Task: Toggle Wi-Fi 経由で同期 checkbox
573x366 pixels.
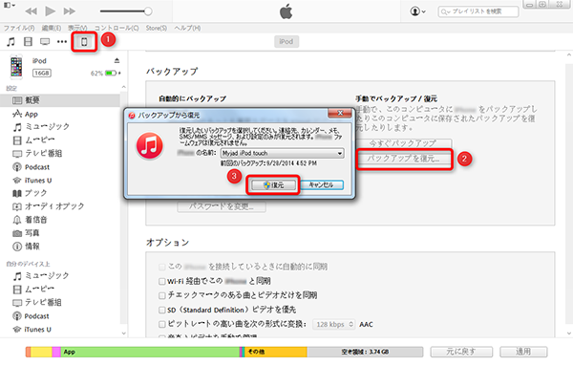Action: 162,281
